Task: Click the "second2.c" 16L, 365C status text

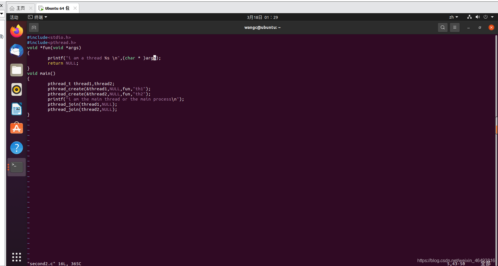Action: [54, 263]
